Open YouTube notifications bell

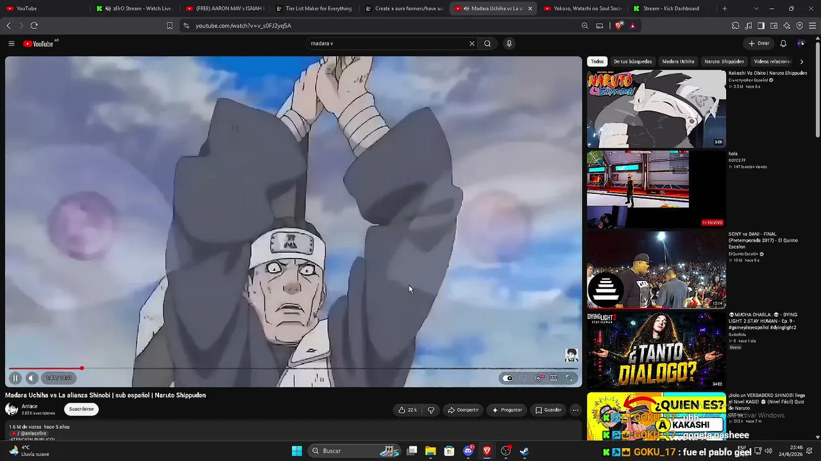click(x=783, y=44)
